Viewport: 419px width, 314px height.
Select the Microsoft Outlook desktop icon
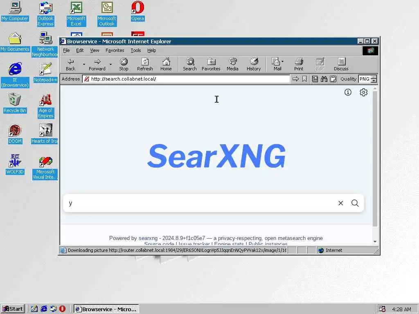[x=107, y=14]
